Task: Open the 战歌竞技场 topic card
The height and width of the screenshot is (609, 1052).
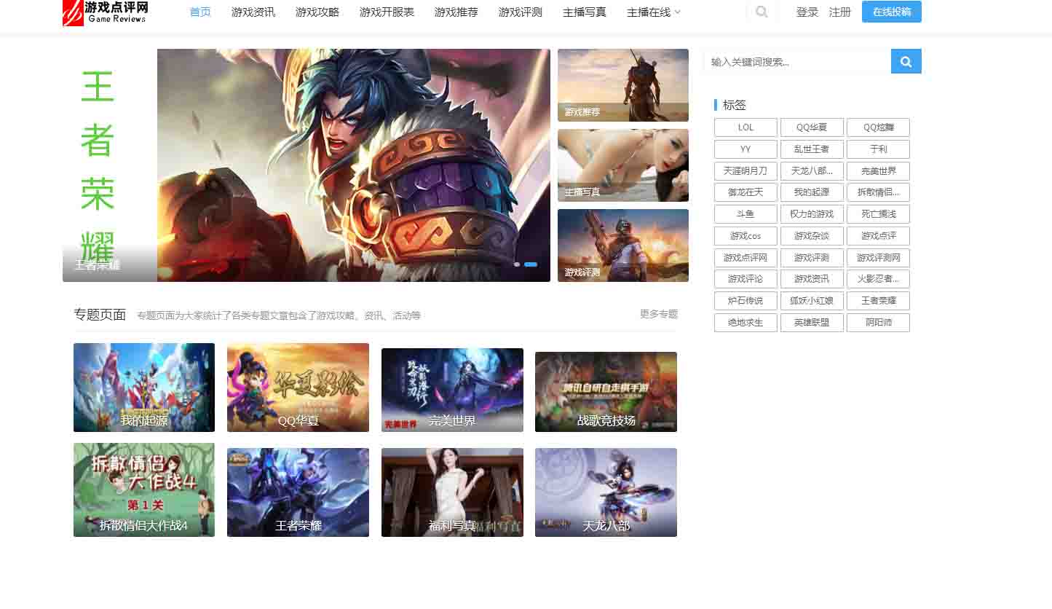Action: coord(606,392)
